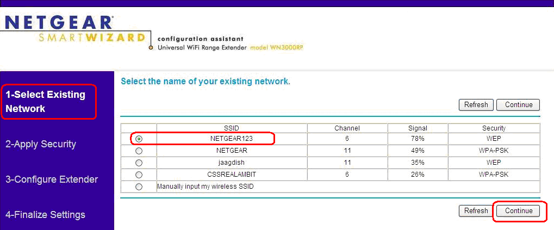Viewport: 554px width, 230px height.
Task: Click the WEP security cell for NETGEAR123
Action: 494,139
